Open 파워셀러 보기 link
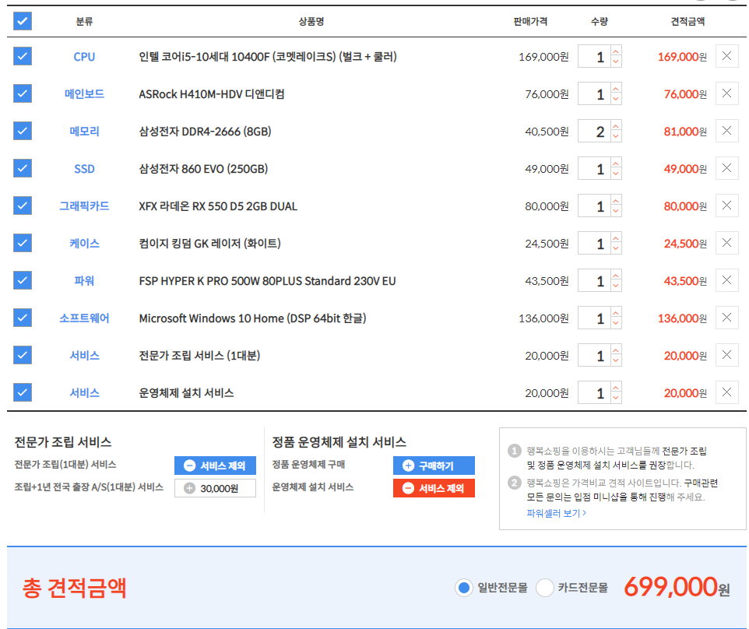This screenshot has width=749, height=629. [x=556, y=513]
